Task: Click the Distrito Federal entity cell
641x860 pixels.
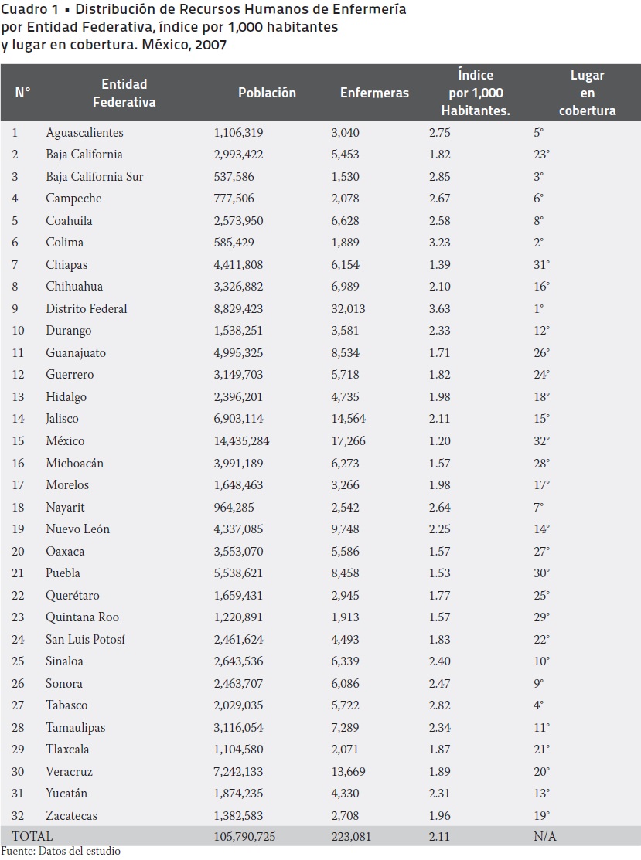Action: [x=87, y=309]
